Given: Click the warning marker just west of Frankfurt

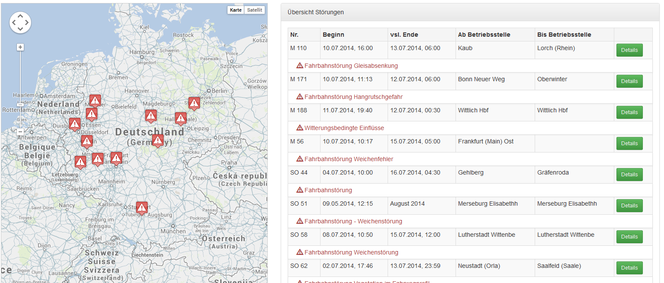Looking at the screenshot, I should tap(98, 159).
